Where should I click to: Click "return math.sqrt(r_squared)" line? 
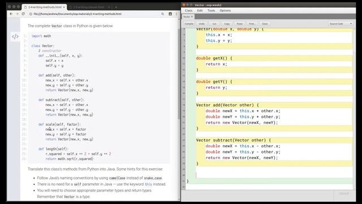[69, 159]
